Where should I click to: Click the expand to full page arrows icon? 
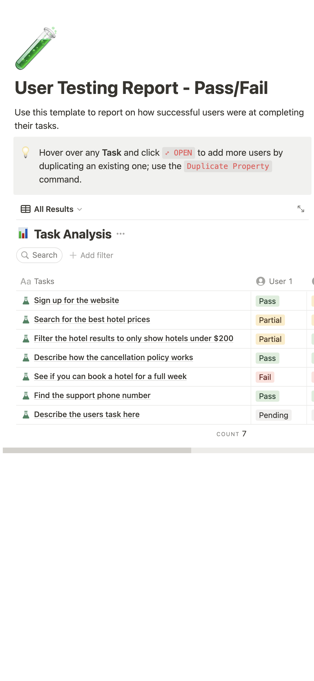pos(301,209)
